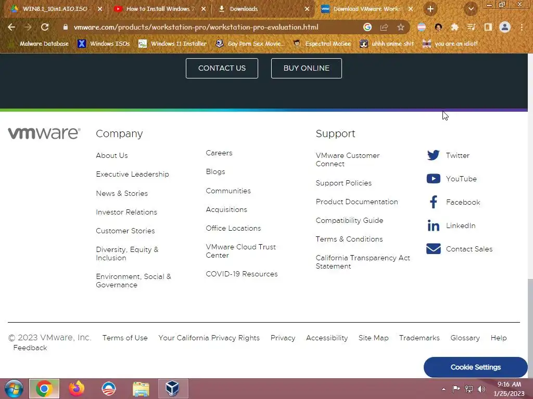Close the Downloads tab

(x=307, y=9)
